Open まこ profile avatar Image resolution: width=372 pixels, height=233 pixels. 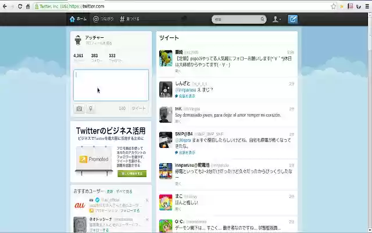click(166, 202)
